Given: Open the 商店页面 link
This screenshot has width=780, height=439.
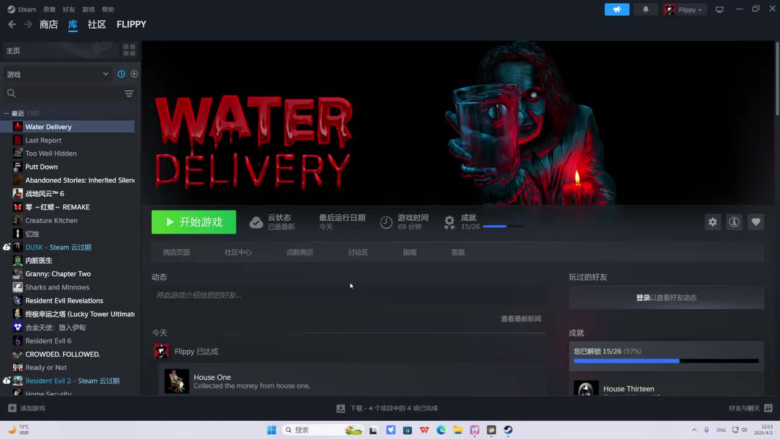Looking at the screenshot, I should (x=177, y=252).
